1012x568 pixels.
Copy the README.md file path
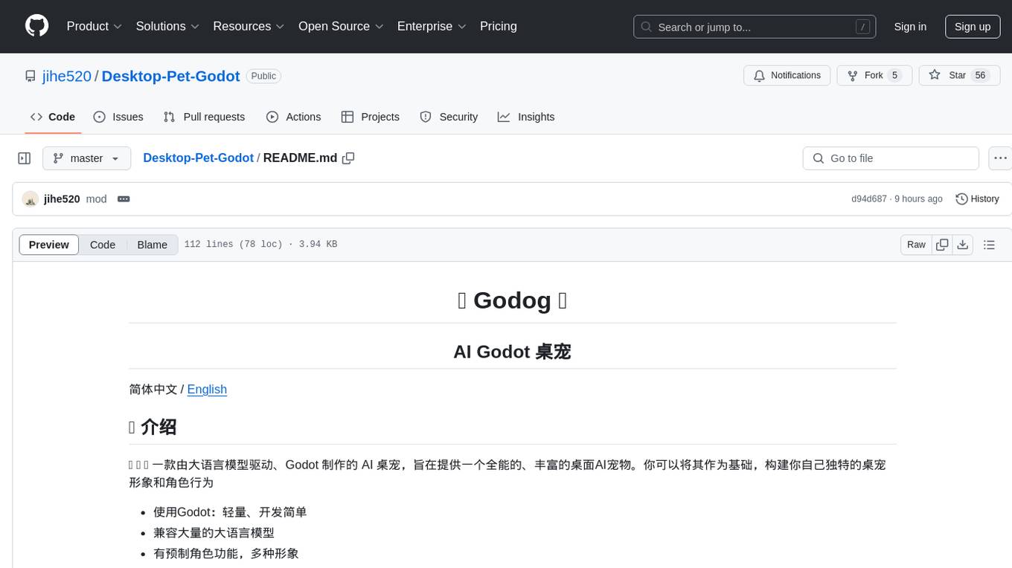(348, 158)
